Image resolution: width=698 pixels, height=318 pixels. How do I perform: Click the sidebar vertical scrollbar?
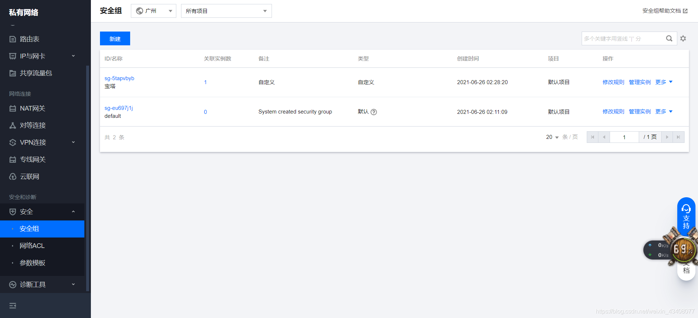(x=87, y=178)
